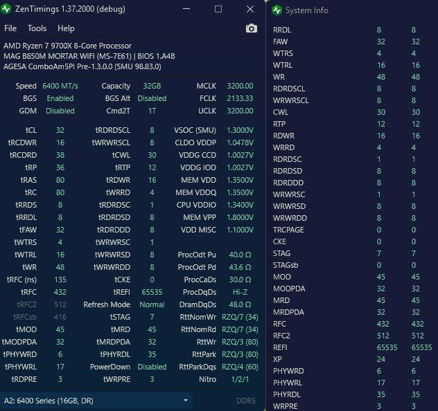
Task: Click the tRP value 36
Action: pos(60,167)
